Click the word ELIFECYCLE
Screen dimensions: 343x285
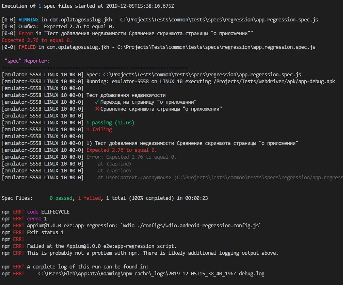55,212
